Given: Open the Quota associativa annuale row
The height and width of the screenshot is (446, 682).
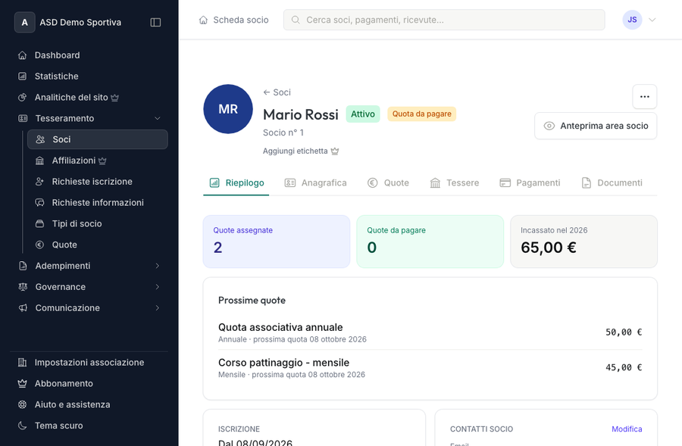Looking at the screenshot, I should pos(430,332).
